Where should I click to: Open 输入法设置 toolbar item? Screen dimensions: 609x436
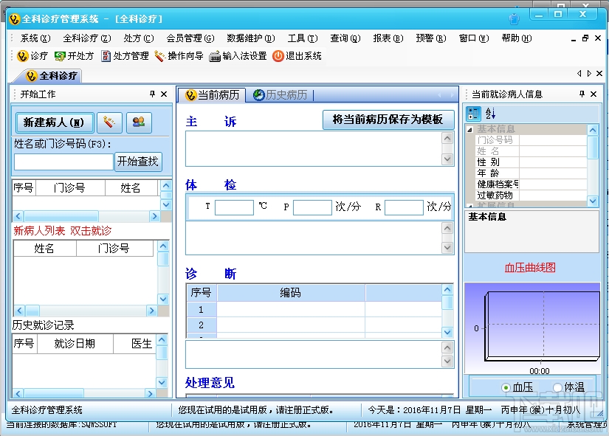point(238,56)
